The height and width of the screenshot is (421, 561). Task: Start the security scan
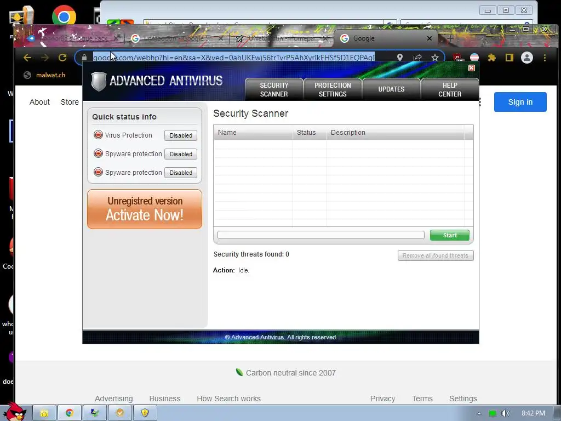[450, 235]
